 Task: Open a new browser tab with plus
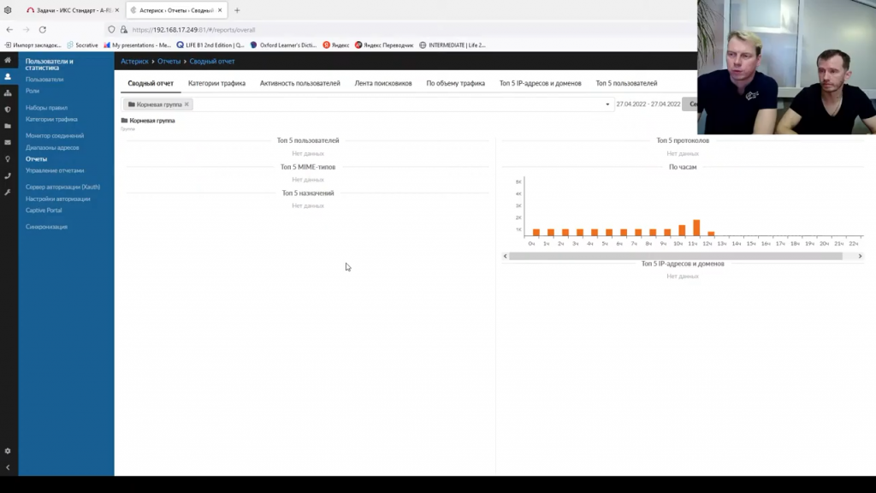click(x=237, y=10)
